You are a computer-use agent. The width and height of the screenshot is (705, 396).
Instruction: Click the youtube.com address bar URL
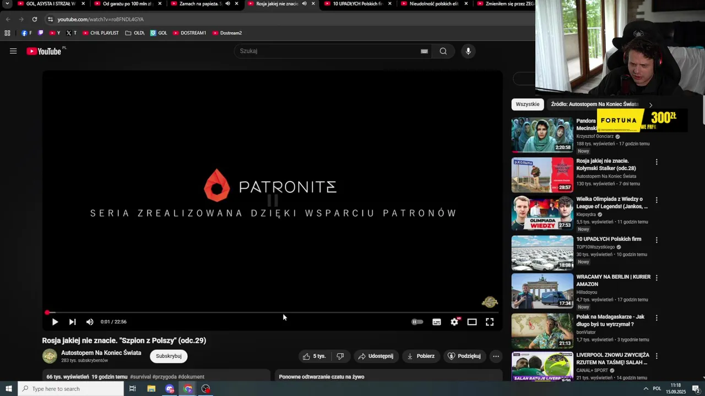[x=100, y=19]
